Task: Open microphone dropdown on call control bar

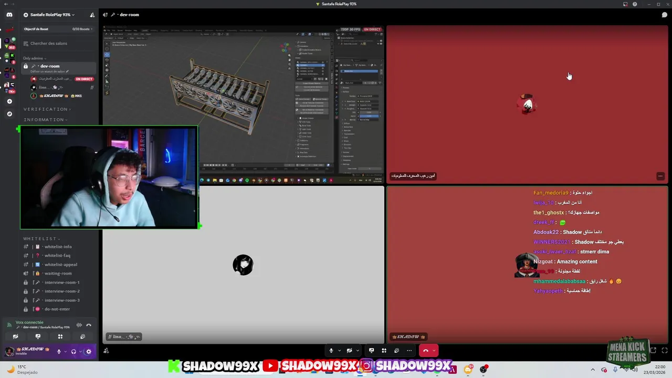Action: [339, 350]
